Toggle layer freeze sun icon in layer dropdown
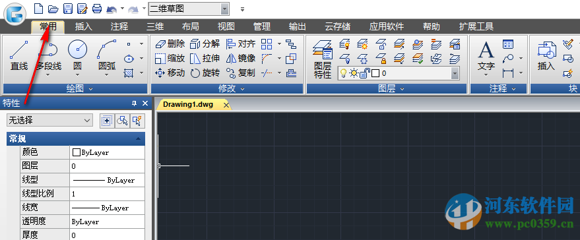The image size is (580, 240). click(354, 73)
